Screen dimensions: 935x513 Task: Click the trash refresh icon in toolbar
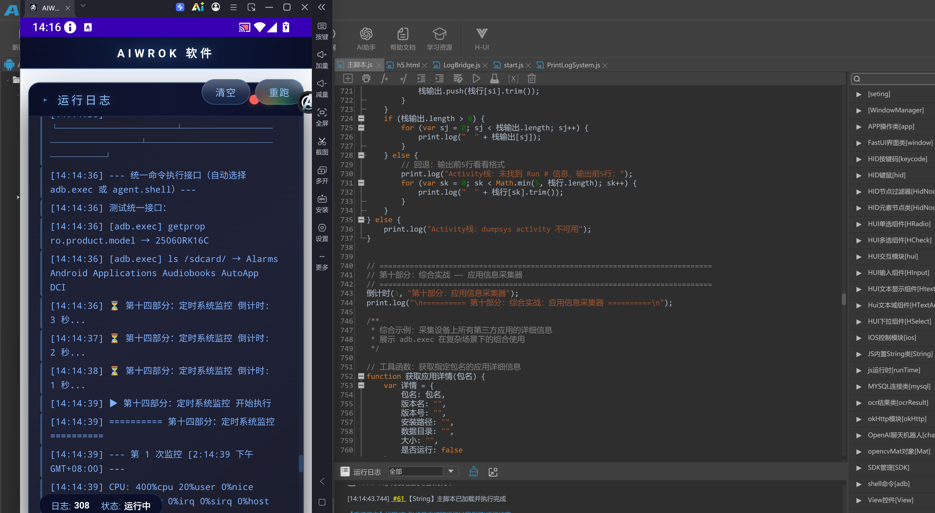click(531, 79)
